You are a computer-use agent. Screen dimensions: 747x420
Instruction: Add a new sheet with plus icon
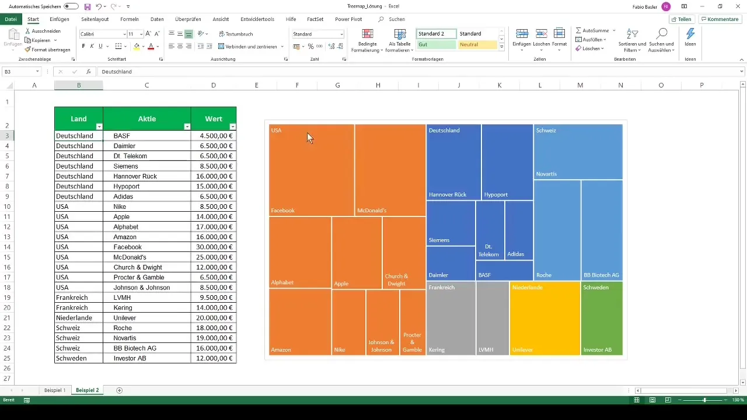[120, 390]
